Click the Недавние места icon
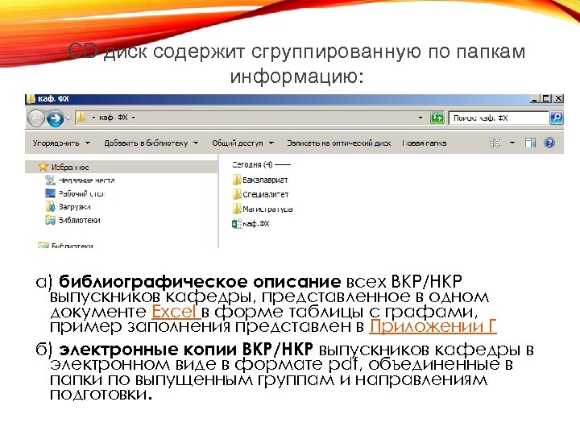Viewport: 580px width, 435px height. pyautogui.click(x=50, y=180)
